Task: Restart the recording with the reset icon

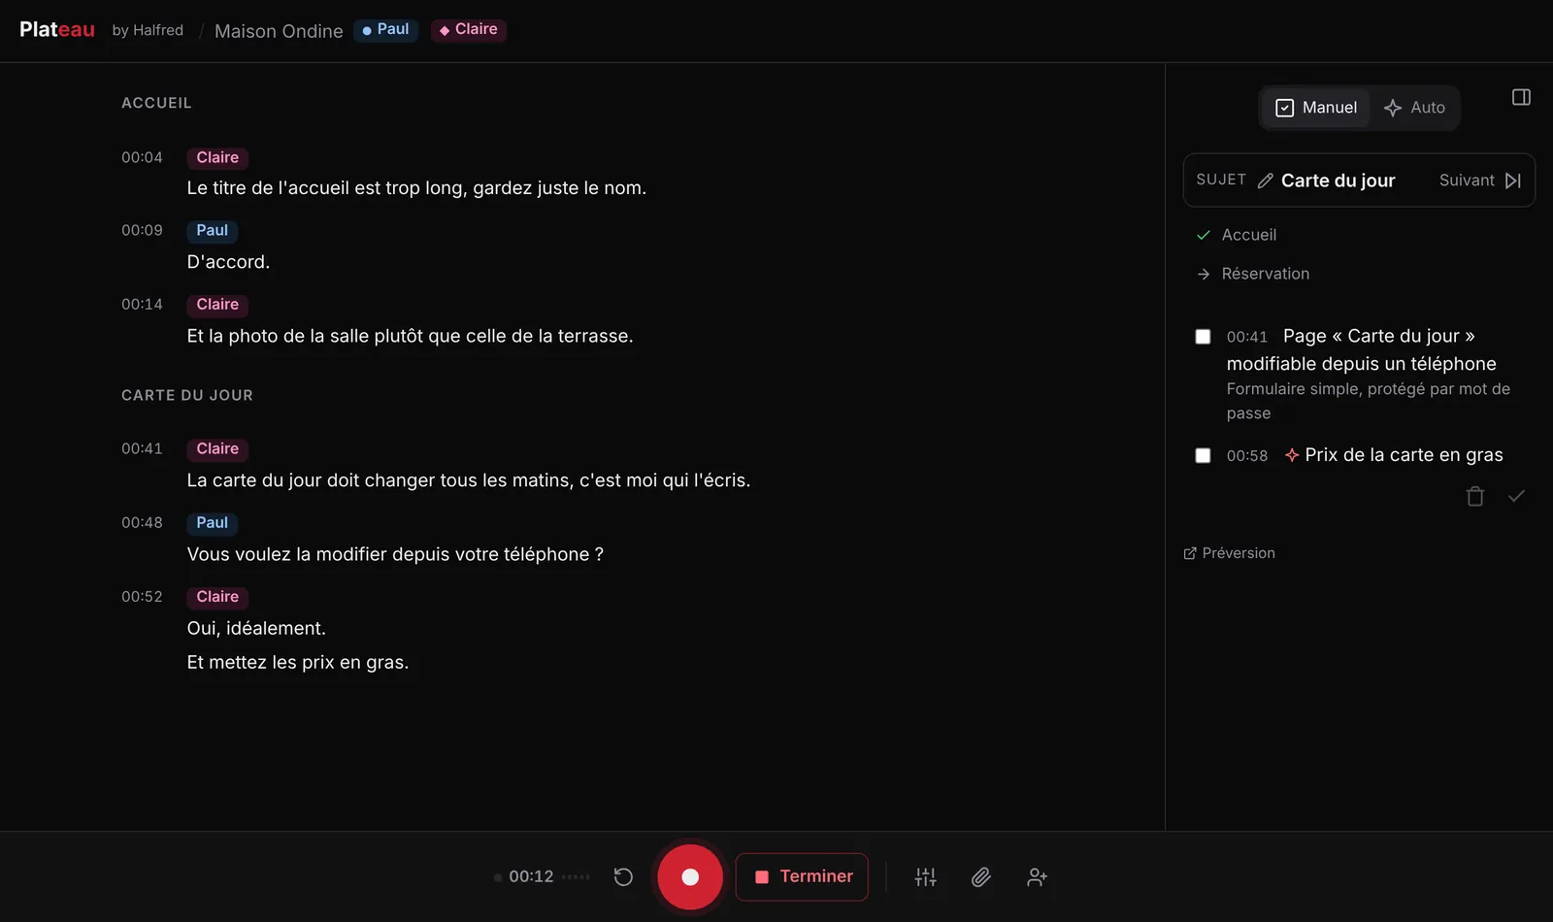Action: [623, 877]
